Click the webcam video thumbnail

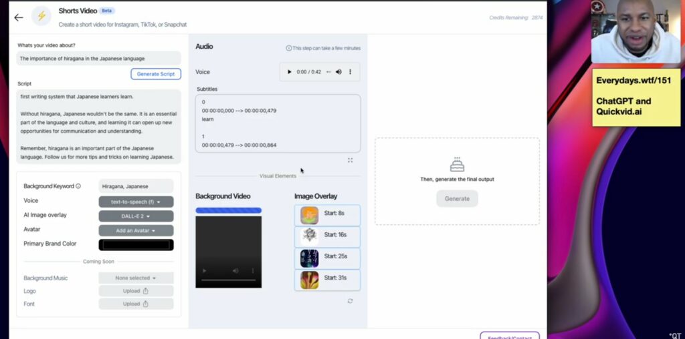tap(635, 32)
